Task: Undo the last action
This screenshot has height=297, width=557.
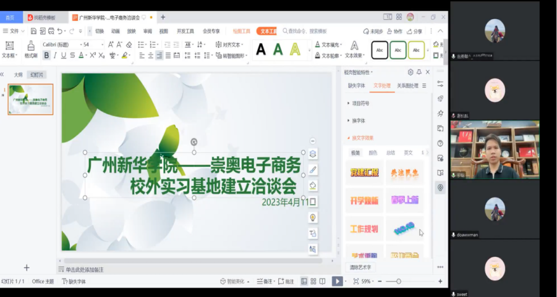Action: tap(60, 31)
